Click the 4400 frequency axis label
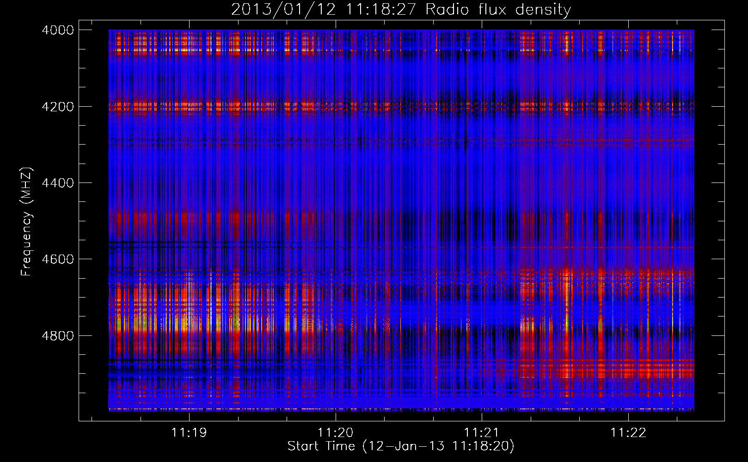 (x=58, y=183)
